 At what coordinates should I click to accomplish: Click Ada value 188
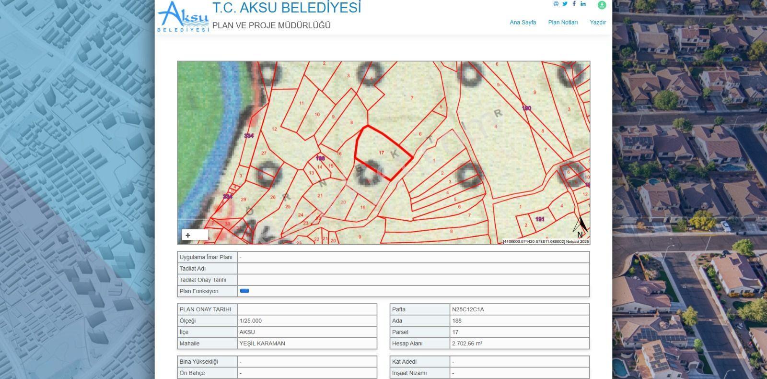pyautogui.click(x=457, y=321)
